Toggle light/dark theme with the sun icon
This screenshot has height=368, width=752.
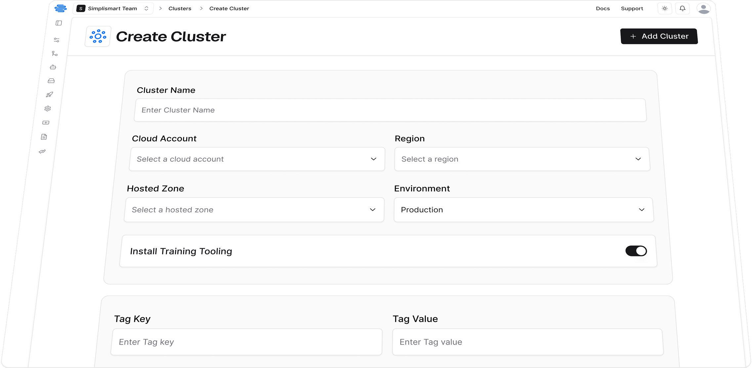tap(665, 9)
